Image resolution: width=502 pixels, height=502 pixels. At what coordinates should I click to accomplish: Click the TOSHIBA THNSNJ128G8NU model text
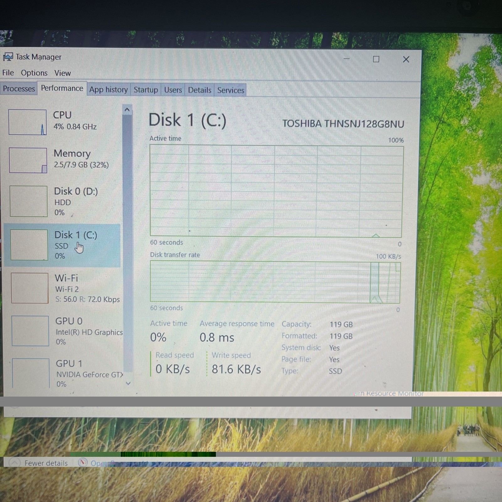[343, 124]
